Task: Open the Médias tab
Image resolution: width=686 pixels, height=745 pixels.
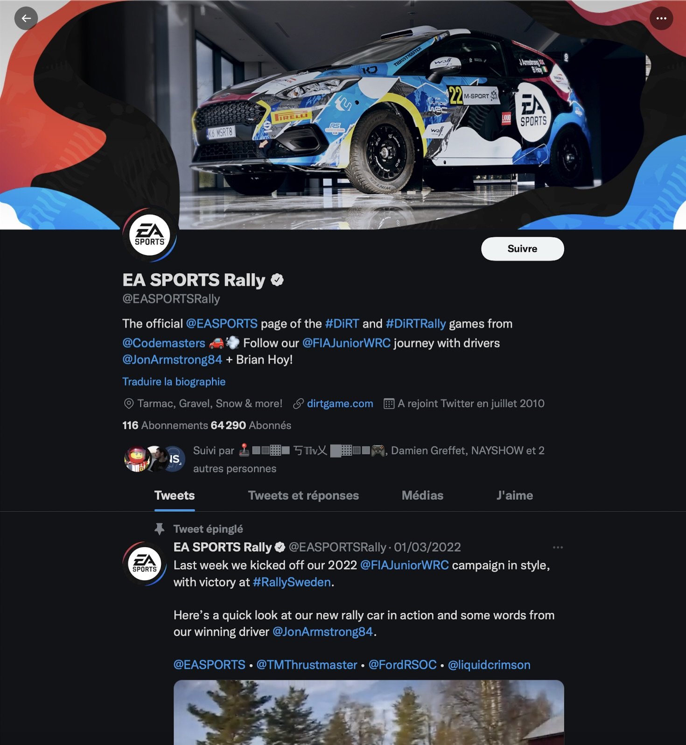Action: [x=422, y=496]
